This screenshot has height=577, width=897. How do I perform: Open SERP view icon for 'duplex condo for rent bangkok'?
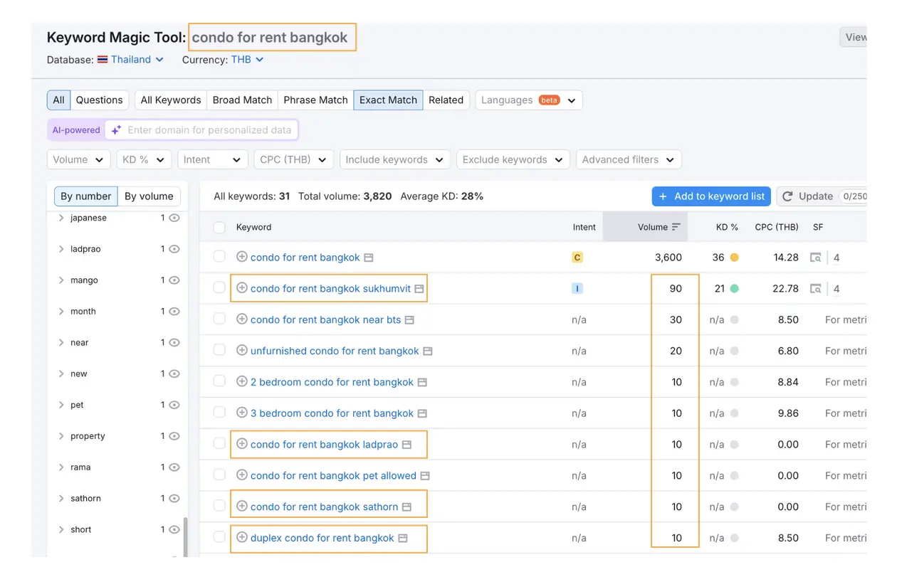coord(402,539)
